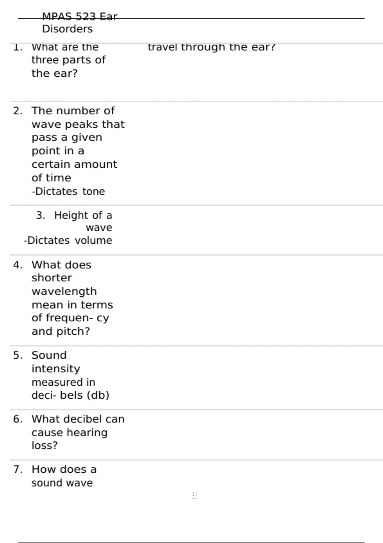Click the "How does a" line
This screenshot has height=543, width=383.
point(64,469)
